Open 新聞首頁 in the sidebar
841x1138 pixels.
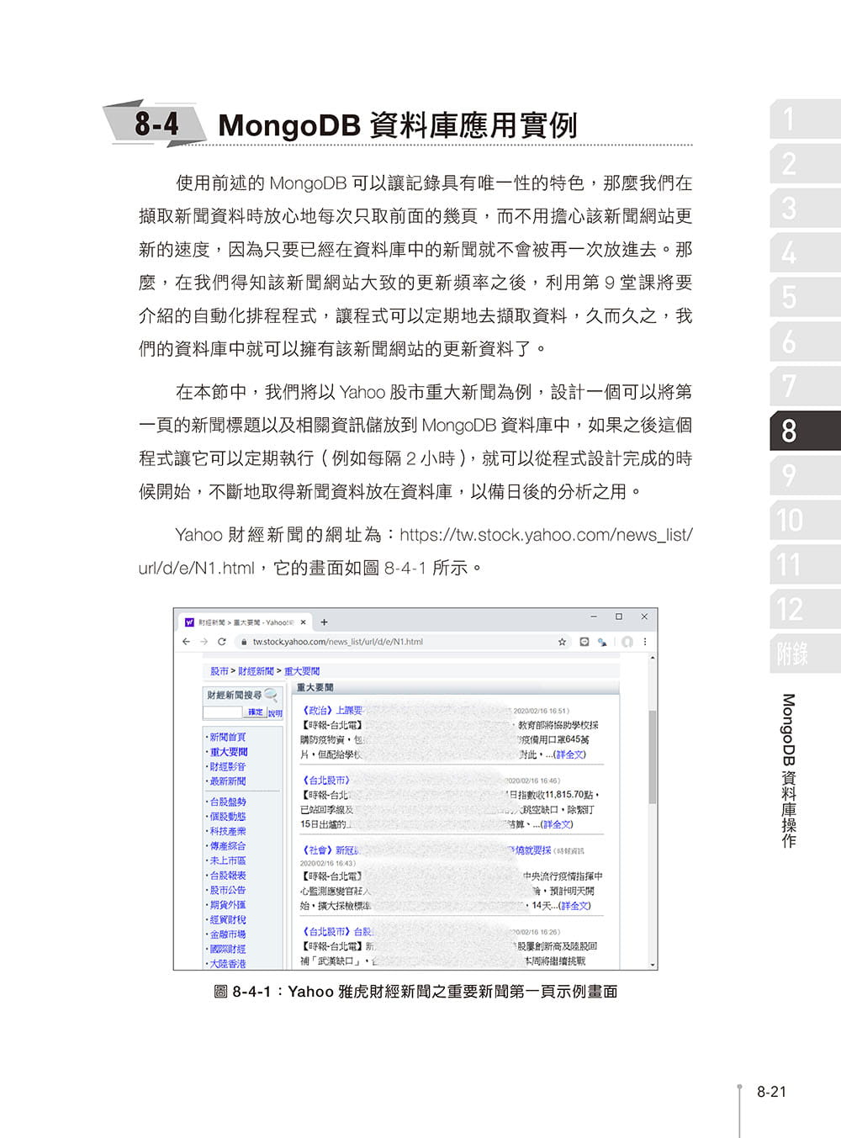(x=228, y=737)
